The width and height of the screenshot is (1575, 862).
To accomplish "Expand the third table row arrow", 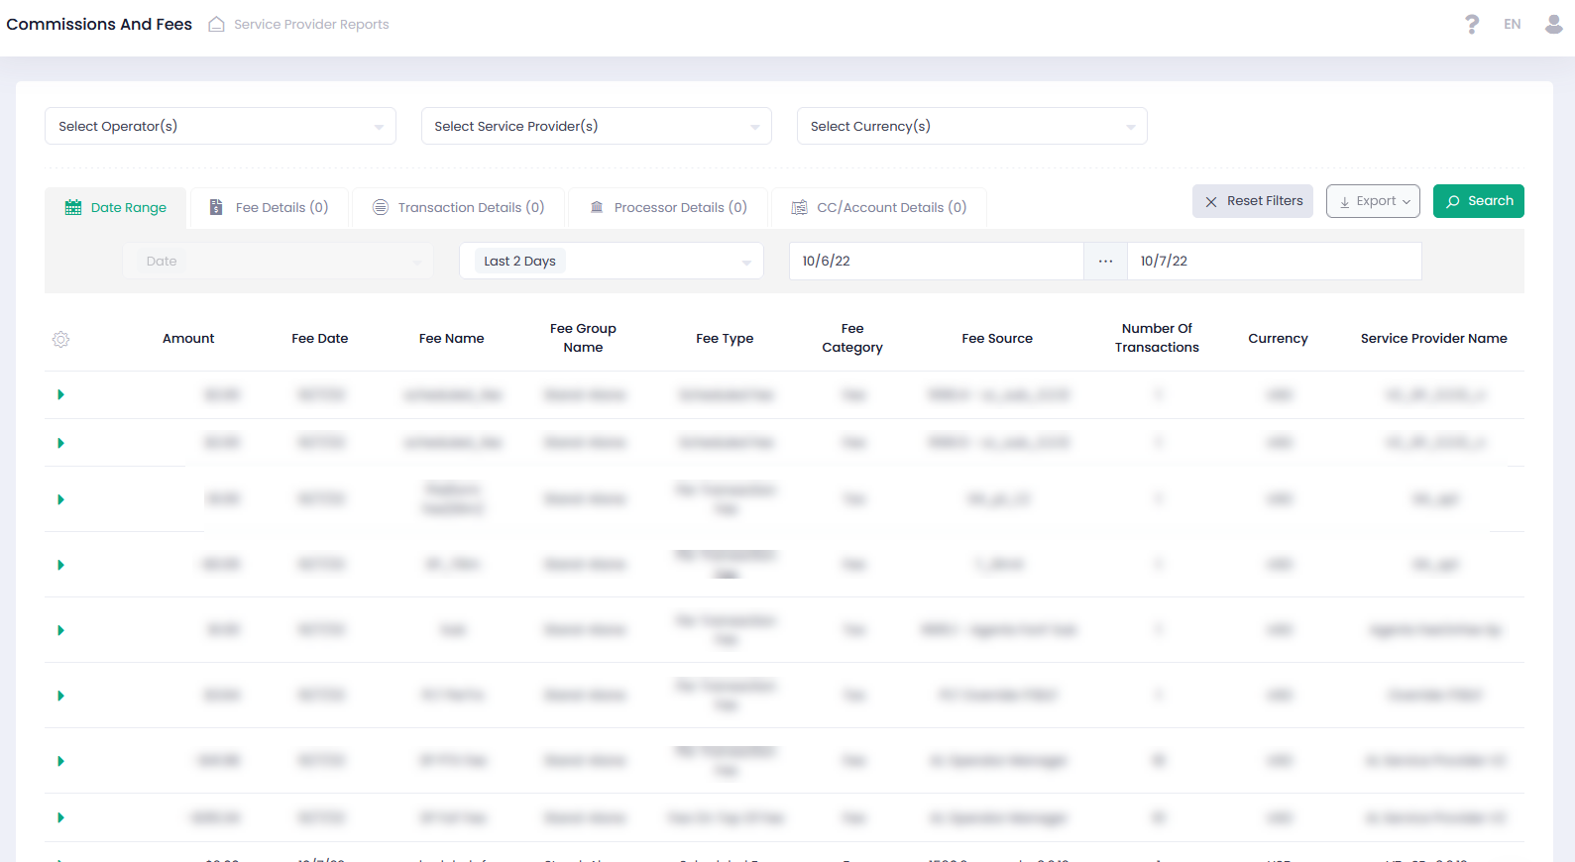I will 60,499.
